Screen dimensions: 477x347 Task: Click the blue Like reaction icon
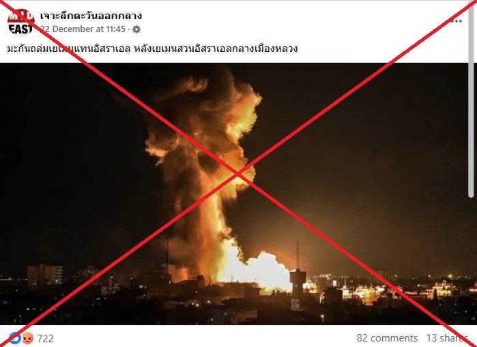point(14,338)
